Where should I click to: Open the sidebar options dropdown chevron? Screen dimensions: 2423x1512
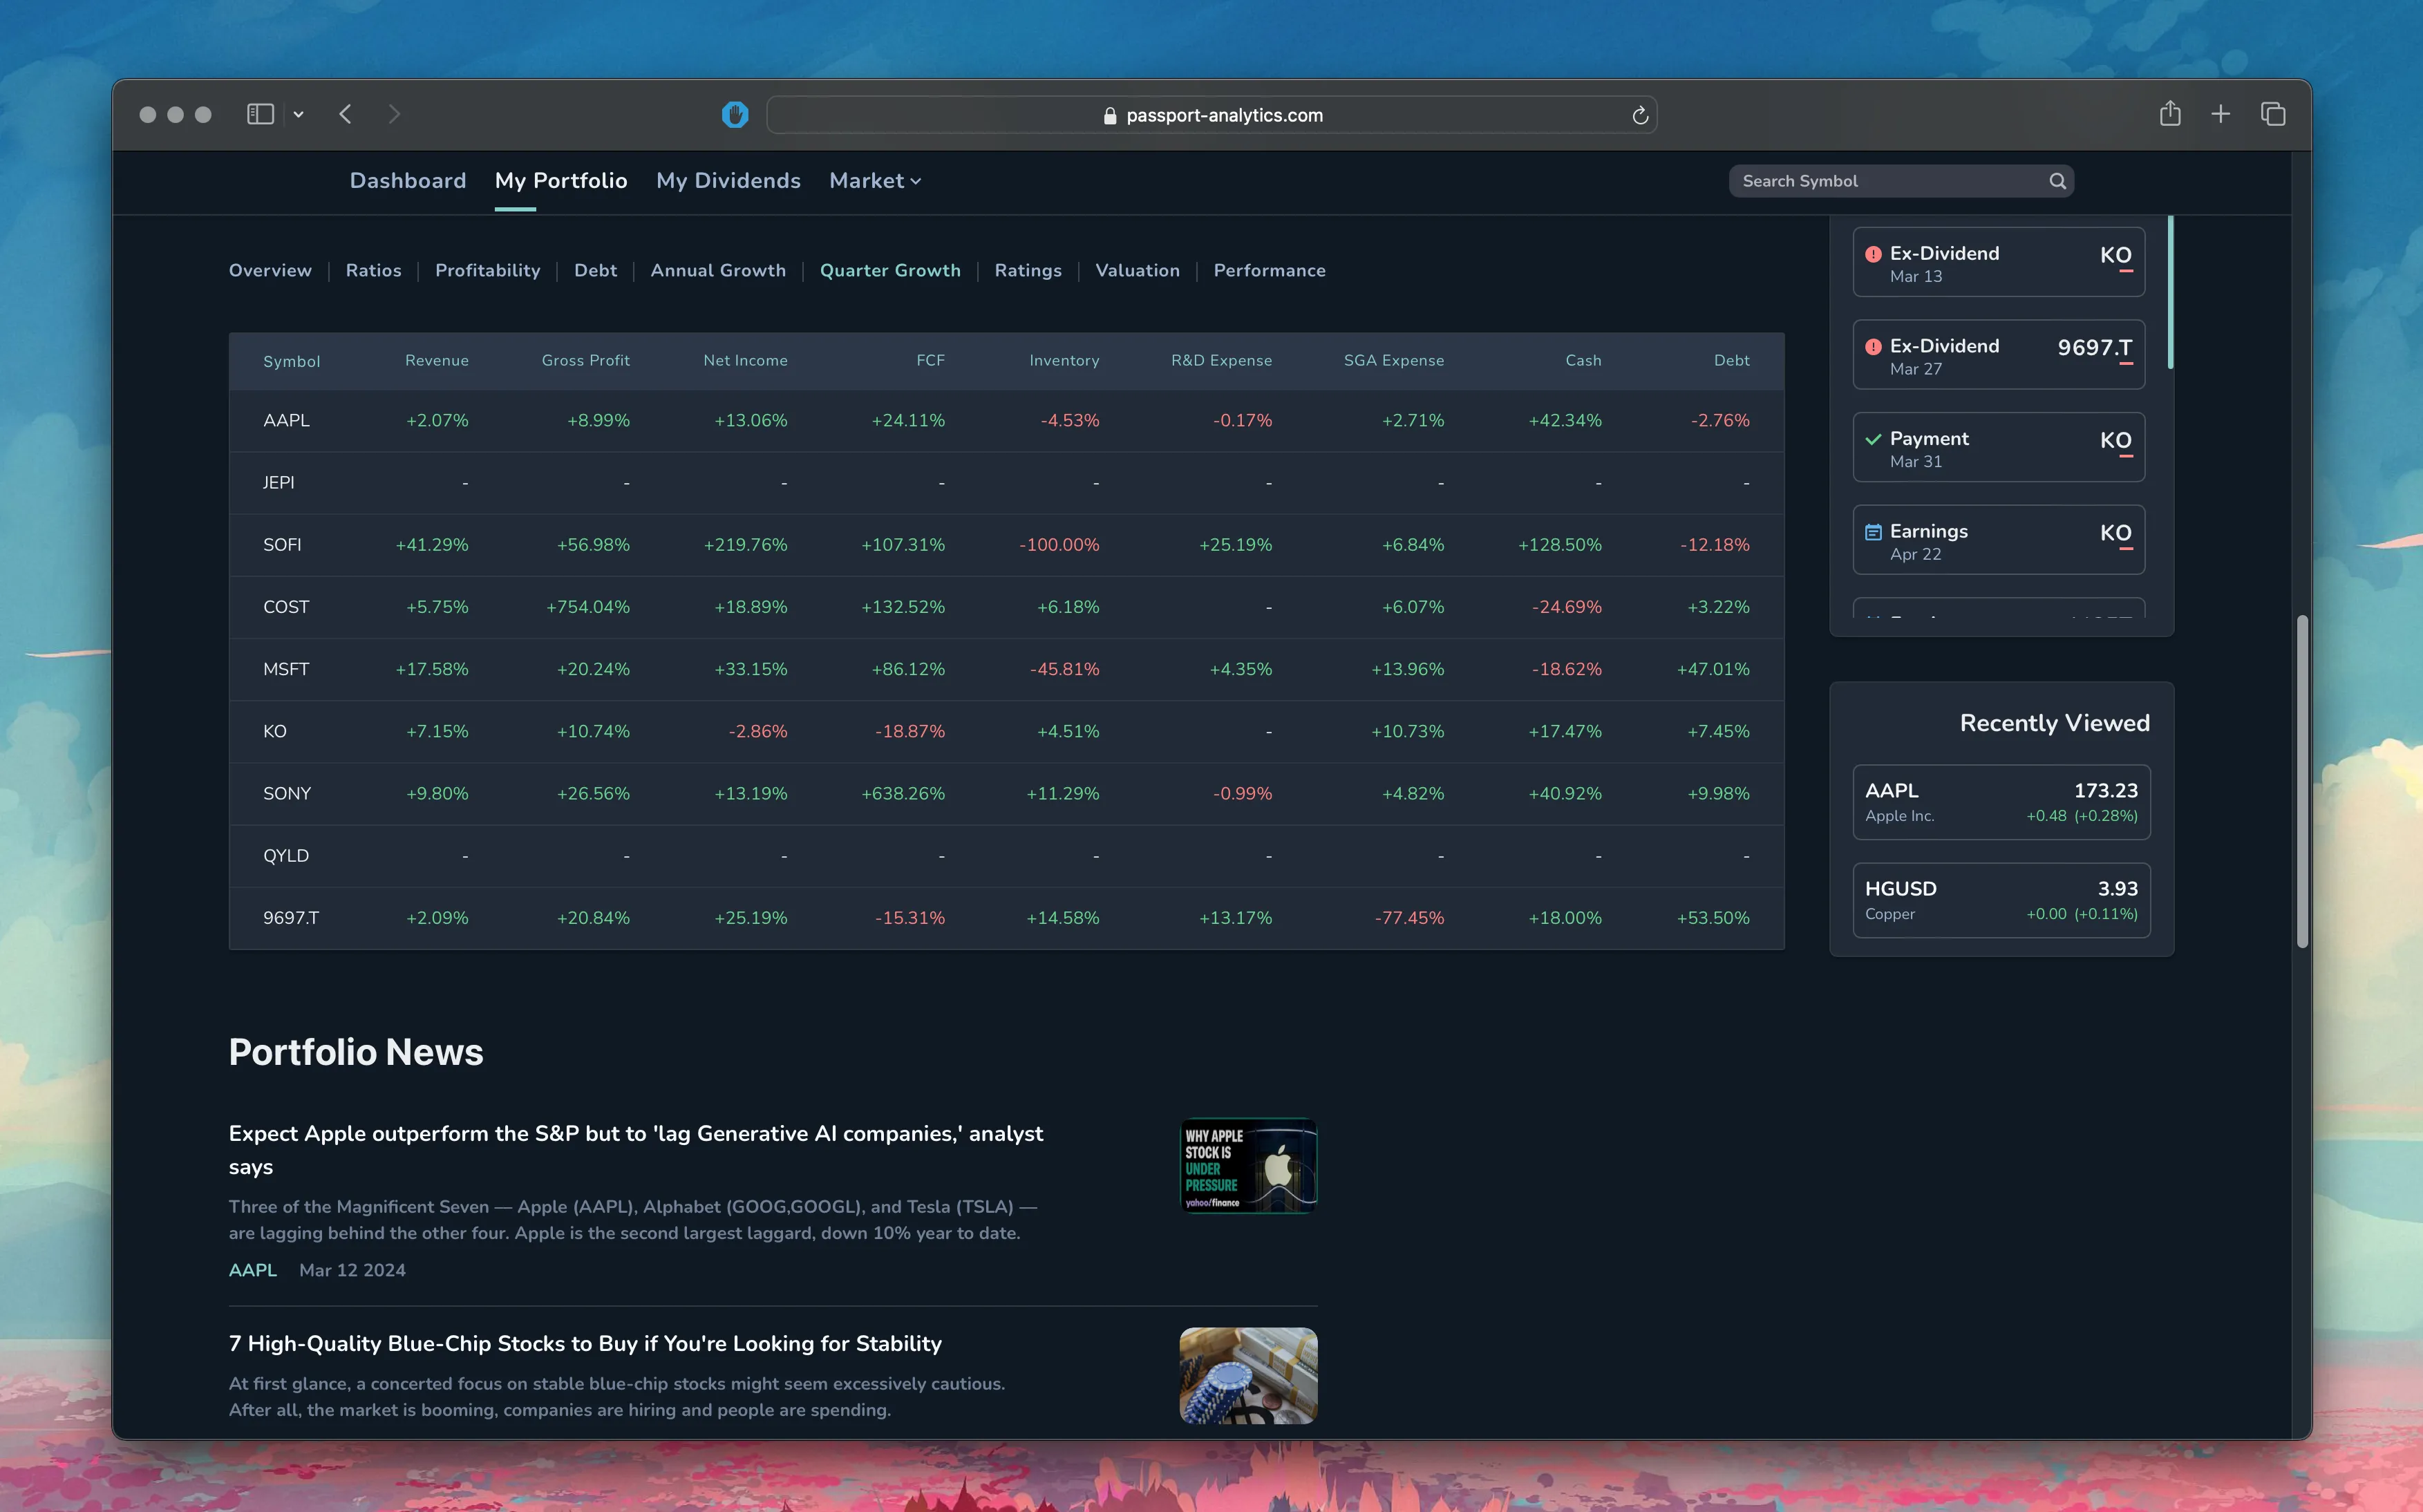pyautogui.click(x=298, y=115)
